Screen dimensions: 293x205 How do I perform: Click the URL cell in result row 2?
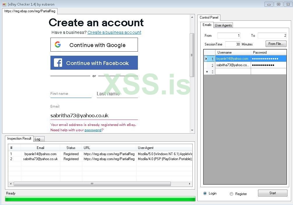point(109,159)
